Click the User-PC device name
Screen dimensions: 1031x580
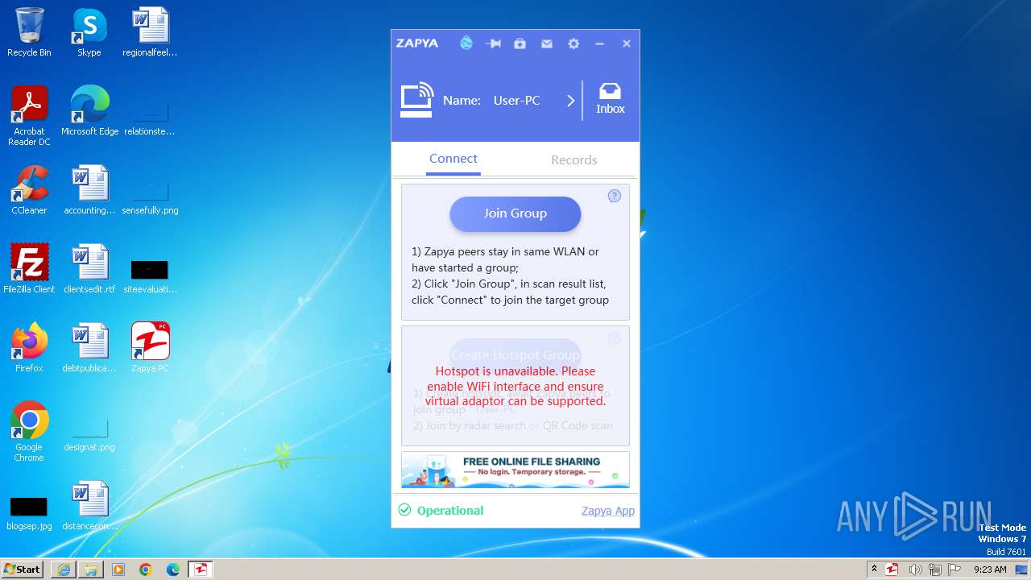[x=517, y=101]
